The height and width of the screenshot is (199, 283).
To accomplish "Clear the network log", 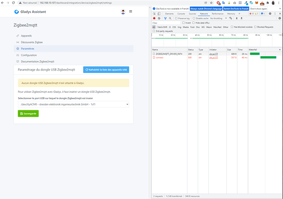I will pos(159,18).
